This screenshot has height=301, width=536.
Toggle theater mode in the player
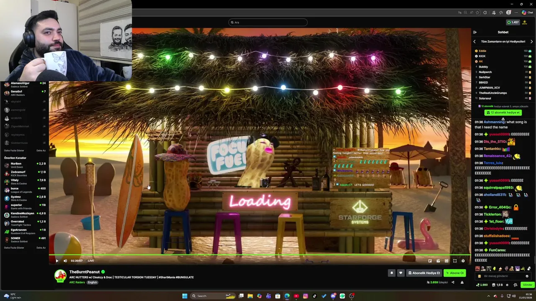tap(446, 261)
